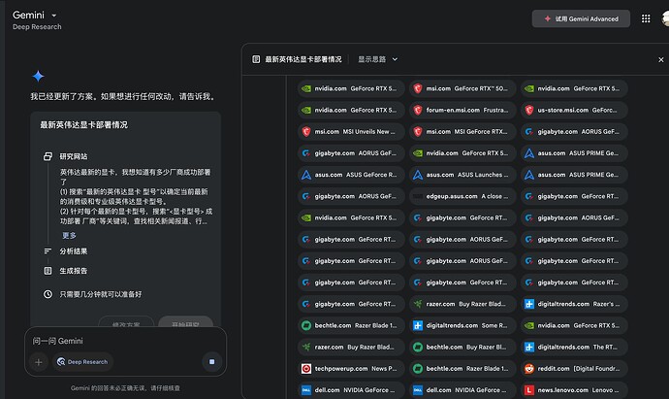This screenshot has height=399, width=669.
Task: Click the report document icon in panel header
Action: (256, 59)
